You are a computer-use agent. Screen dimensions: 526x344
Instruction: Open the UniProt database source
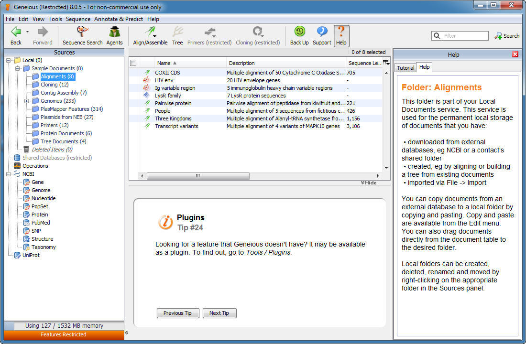(31, 255)
